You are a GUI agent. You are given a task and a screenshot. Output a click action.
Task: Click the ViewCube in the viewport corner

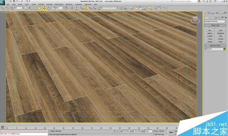pos(195,20)
